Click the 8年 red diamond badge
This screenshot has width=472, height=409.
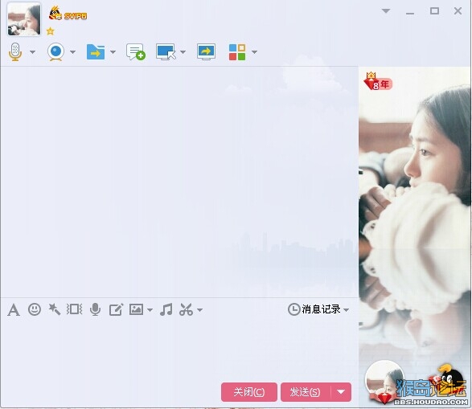(x=378, y=81)
